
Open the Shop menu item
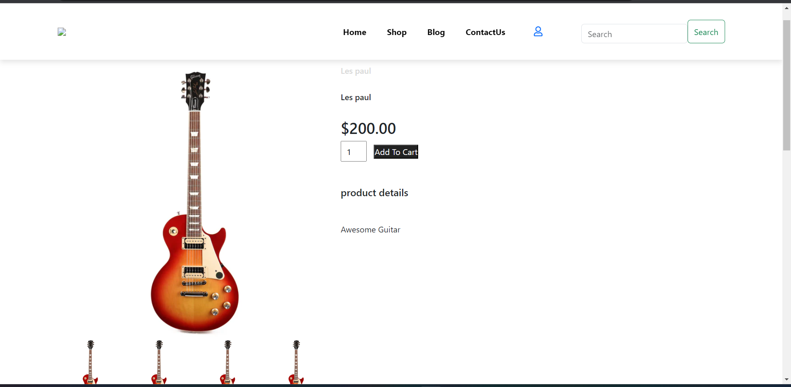[396, 32]
